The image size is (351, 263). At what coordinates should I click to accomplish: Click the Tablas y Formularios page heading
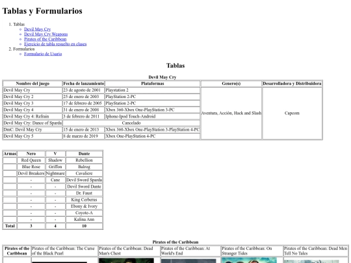[42, 11]
